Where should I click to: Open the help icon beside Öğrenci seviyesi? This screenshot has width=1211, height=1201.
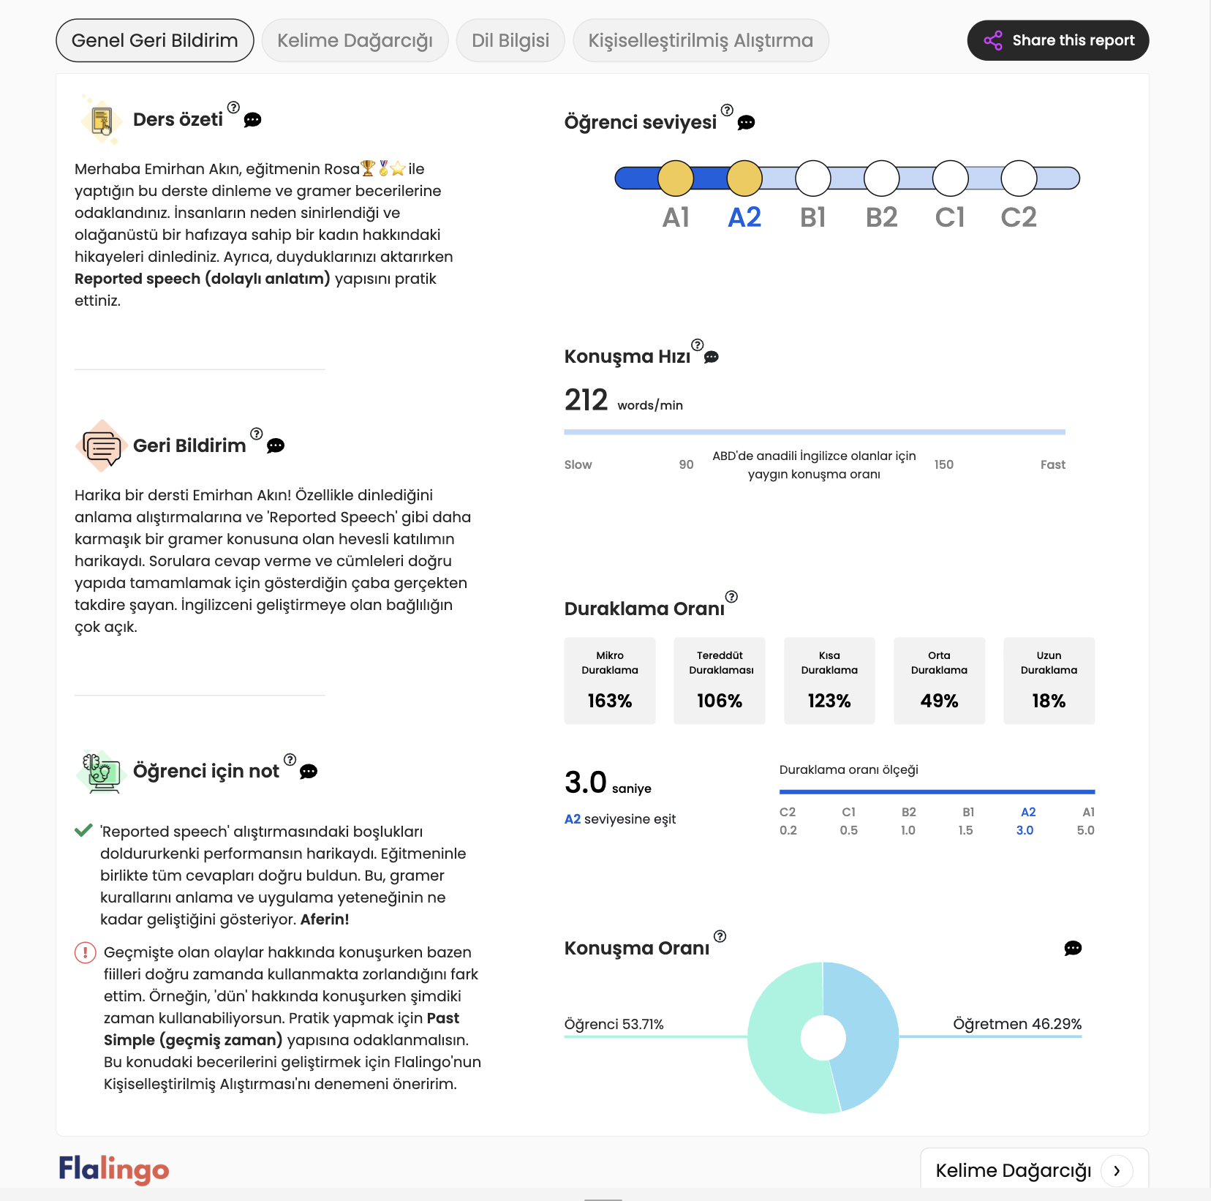tap(727, 110)
